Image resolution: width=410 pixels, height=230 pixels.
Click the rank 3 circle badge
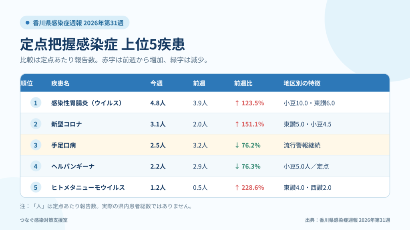tap(36, 145)
